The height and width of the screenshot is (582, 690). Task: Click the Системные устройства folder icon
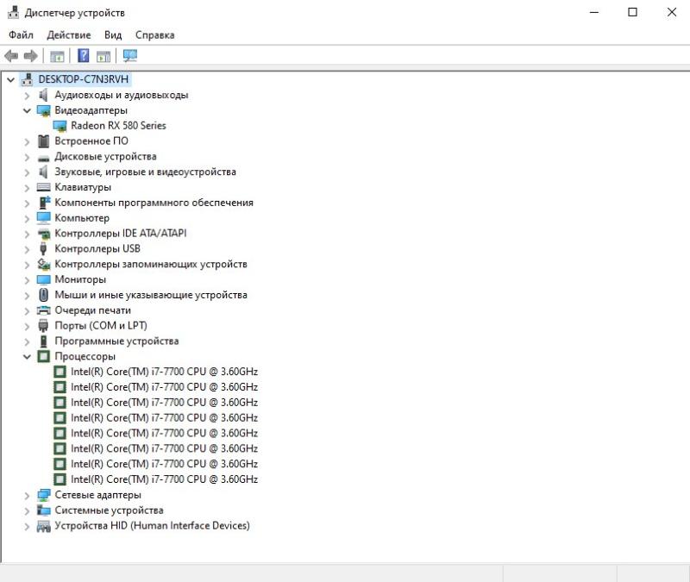click(x=44, y=510)
